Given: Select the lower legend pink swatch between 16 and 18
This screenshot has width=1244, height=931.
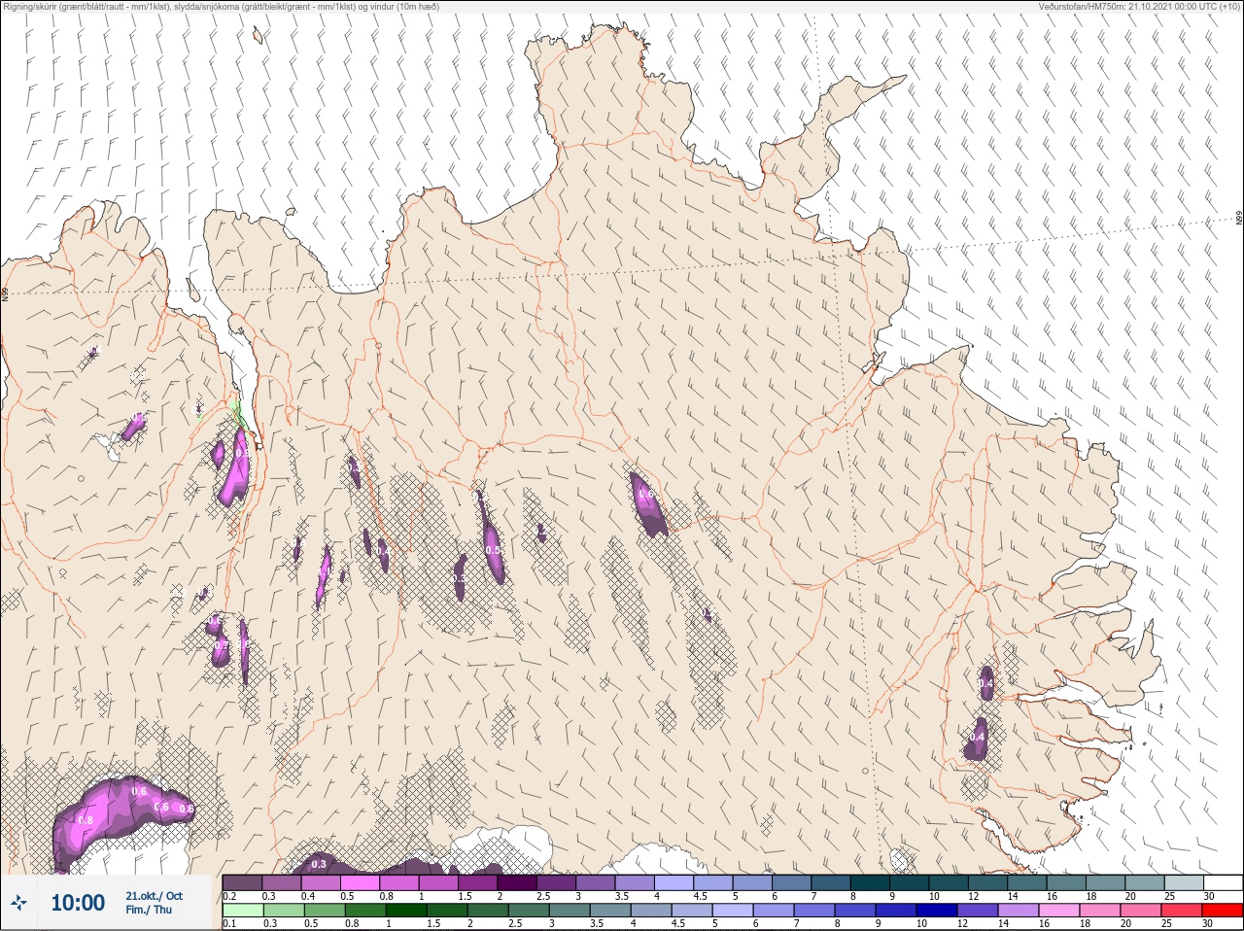Looking at the screenshot, I should tap(1058, 911).
